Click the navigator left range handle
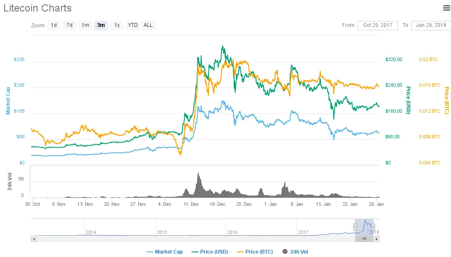The height and width of the screenshot is (257, 451). [x=355, y=227]
